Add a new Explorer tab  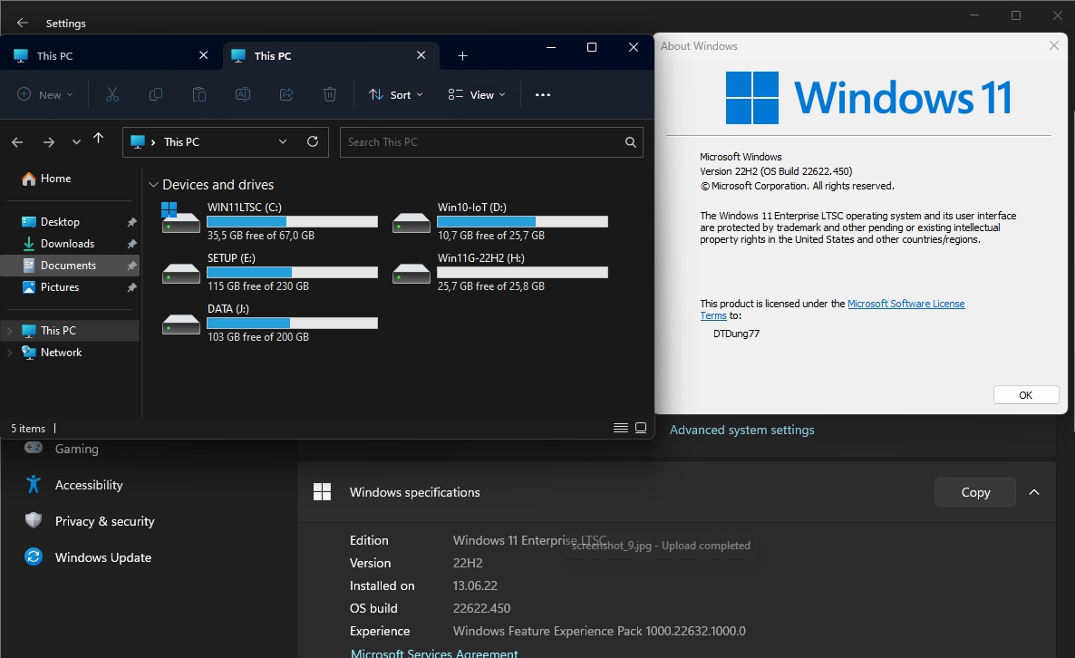pyautogui.click(x=463, y=55)
